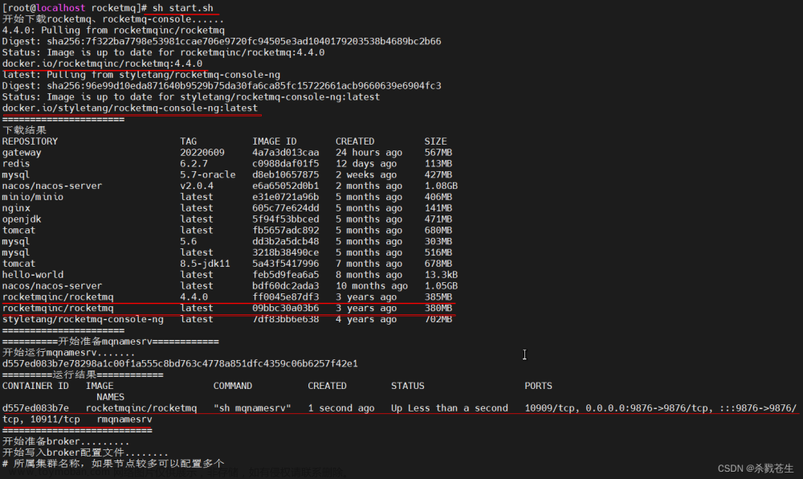Click the sha256:96e99d10eda8 digest line
803x479 pixels.
(x=222, y=85)
